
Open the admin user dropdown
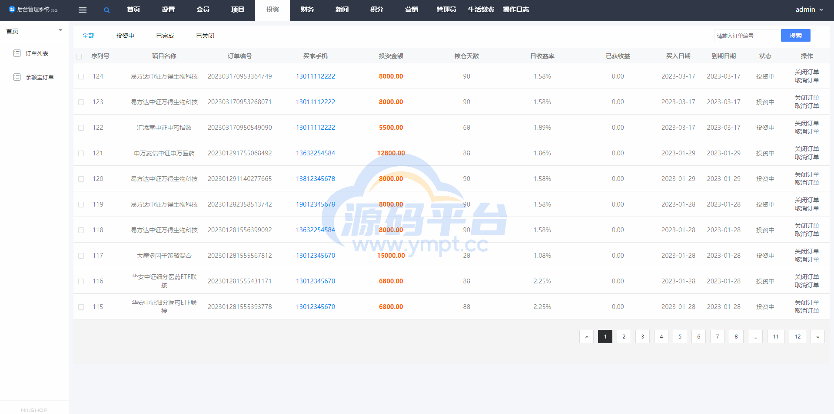(809, 10)
